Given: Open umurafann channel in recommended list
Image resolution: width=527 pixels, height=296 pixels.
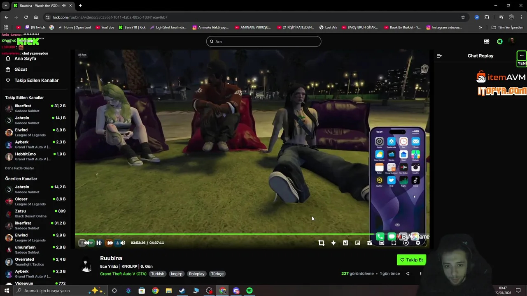Looking at the screenshot, I should 35,250.
